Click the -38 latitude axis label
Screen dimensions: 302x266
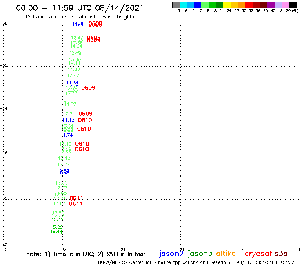(x=4, y=198)
